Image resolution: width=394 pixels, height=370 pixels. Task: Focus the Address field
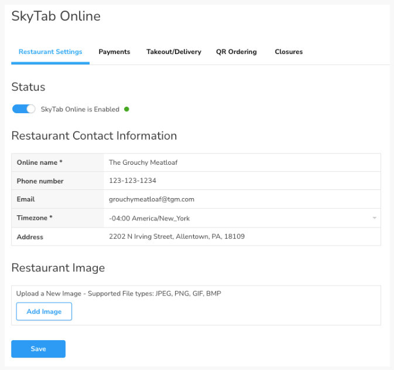pyautogui.click(x=240, y=237)
